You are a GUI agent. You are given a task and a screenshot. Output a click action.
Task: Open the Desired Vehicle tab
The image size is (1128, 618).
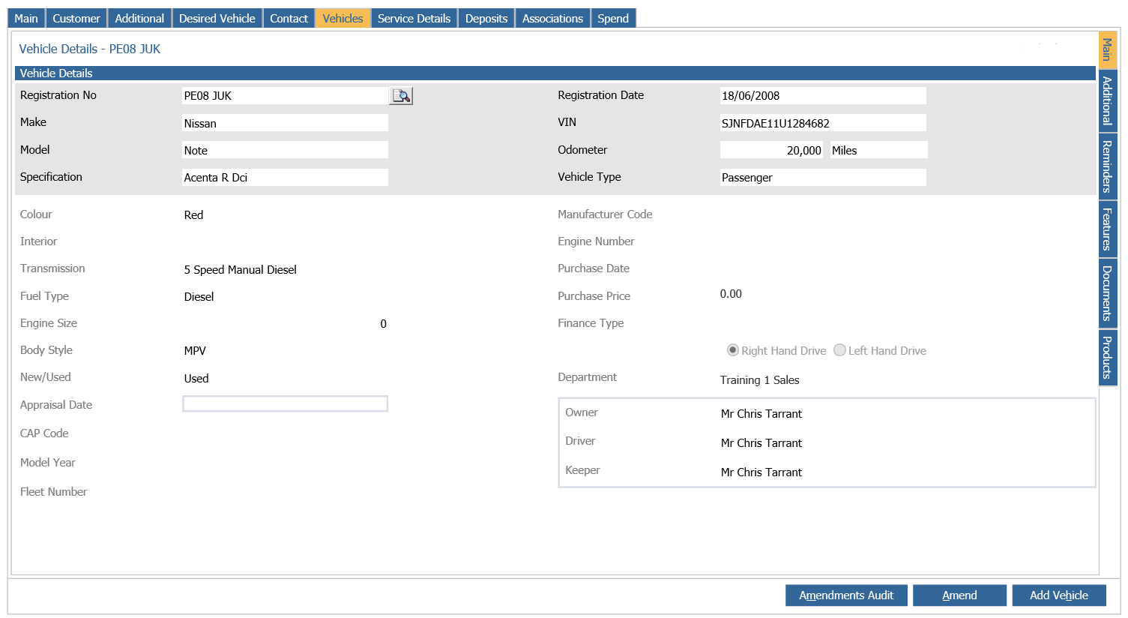pyautogui.click(x=217, y=18)
